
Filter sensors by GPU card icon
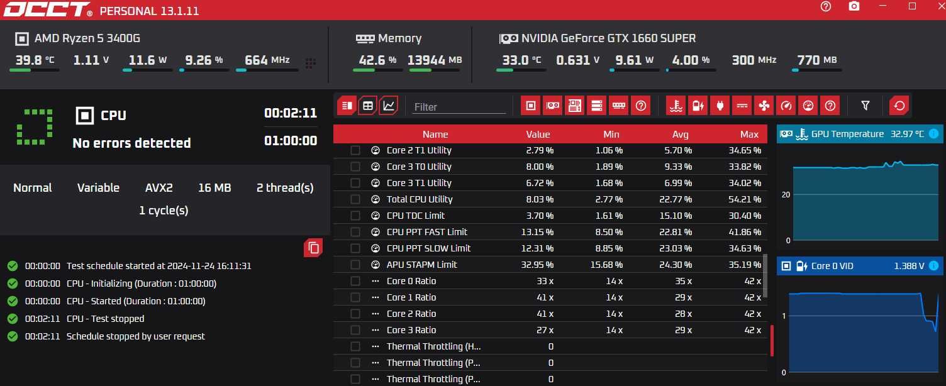553,106
